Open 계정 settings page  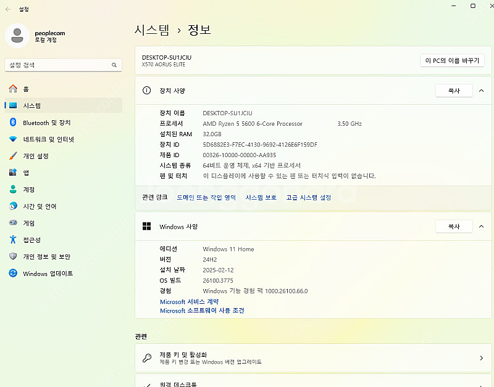pos(63,189)
